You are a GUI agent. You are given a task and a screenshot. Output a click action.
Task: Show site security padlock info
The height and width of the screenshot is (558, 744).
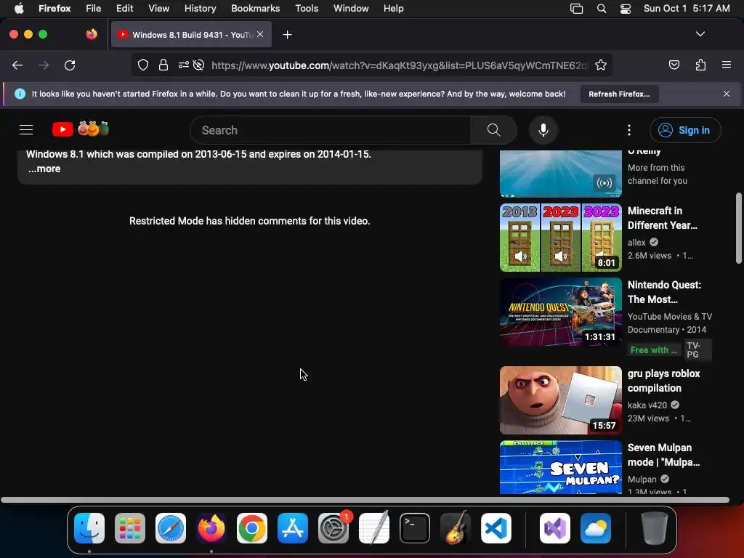coord(163,65)
